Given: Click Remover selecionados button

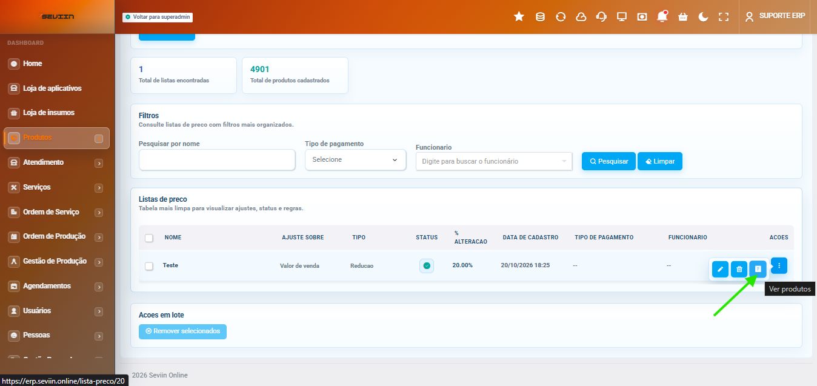Looking at the screenshot, I should click(182, 331).
